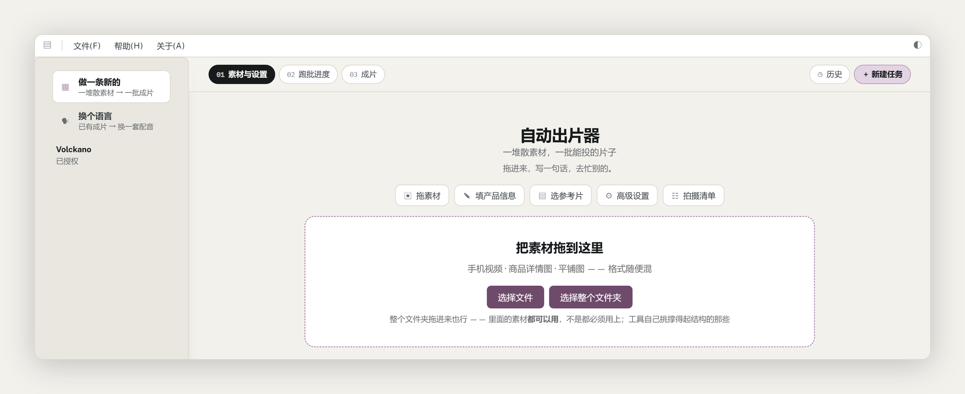Screen dimensions: 965x394
Task: Click the square icon on 拖素材 chip
Action: pos(408,196)
